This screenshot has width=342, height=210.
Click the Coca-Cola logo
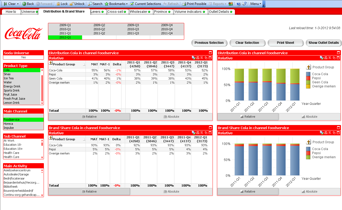pyautogui.click(x=23, y=34)
